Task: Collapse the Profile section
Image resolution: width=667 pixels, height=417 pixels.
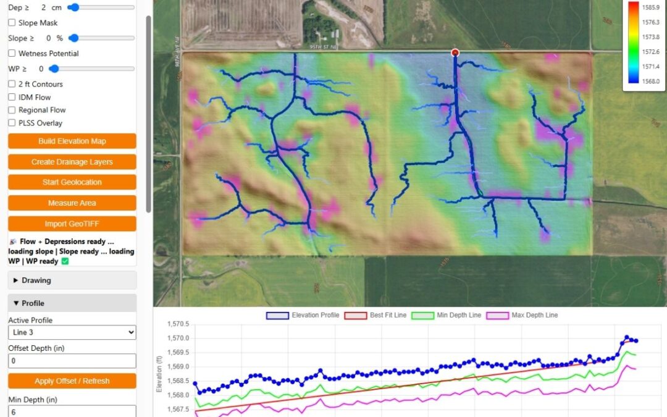Action: (x=72, y=303)
